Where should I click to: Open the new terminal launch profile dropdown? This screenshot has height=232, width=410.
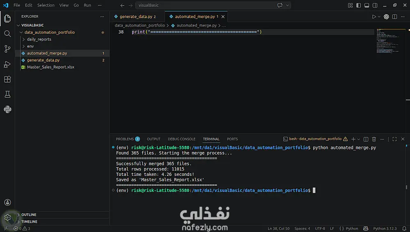(358, 139)
